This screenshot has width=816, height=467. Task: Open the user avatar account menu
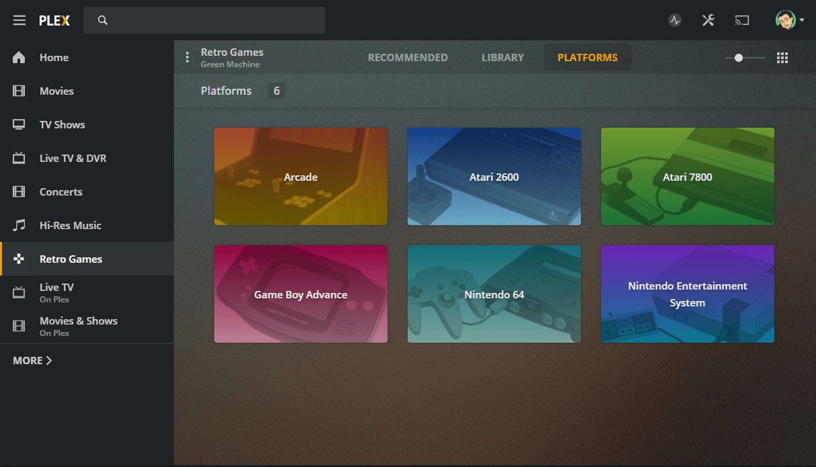tap(789, 20)
